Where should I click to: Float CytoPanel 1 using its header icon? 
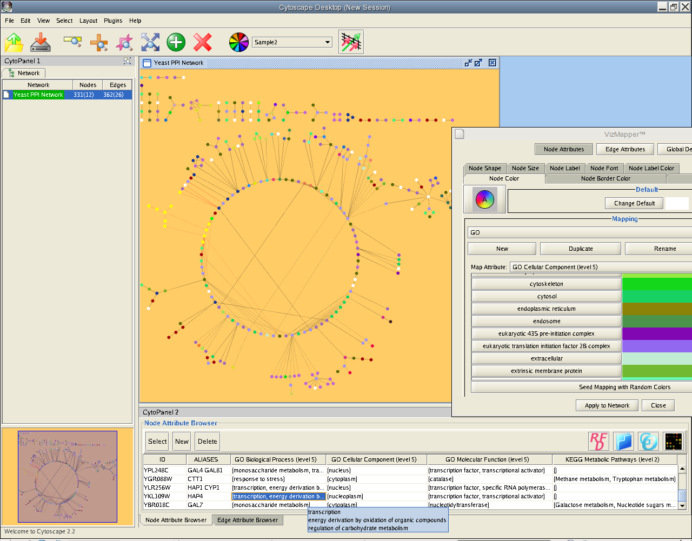(x=127, y=61)
